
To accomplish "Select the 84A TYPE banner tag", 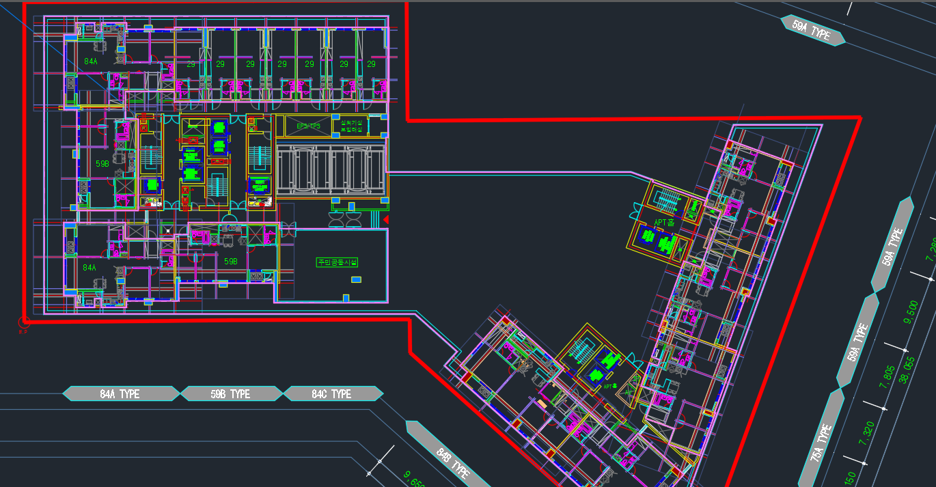I will pos(120,394).
